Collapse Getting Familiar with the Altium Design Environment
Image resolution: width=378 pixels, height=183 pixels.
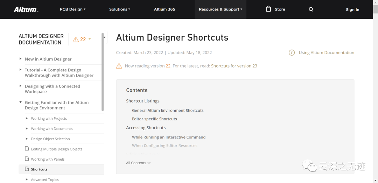pos(21,102)
